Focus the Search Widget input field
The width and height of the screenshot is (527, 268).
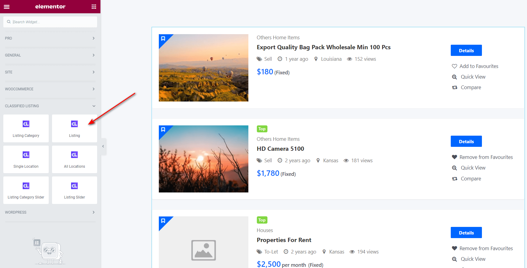pyautogui.click(x=50, y=22)
